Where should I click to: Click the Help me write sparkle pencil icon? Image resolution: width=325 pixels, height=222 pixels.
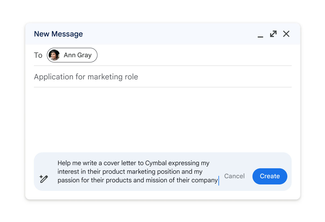pyautogui.click(x=44, y=179)
